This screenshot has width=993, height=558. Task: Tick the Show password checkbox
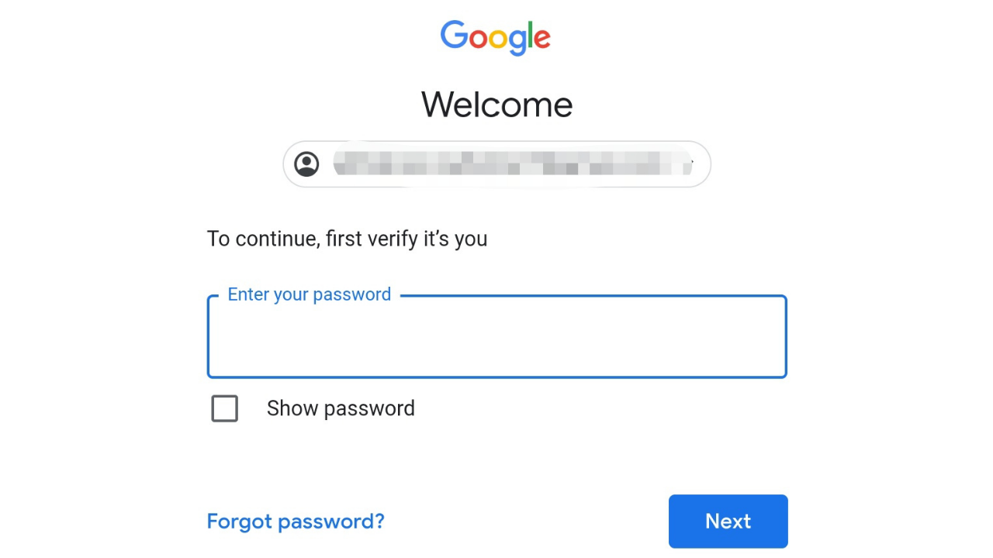pos(225,408)
